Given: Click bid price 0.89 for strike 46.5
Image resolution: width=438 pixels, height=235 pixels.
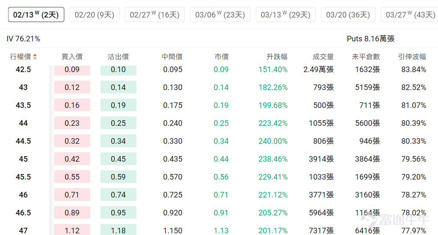Looking at the screenshot, I should pyautogui.click(x=72, y=212).
